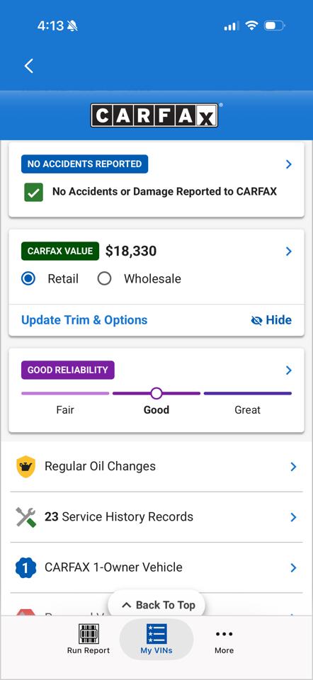Click the reliability slider Good marker
The height and width of the screenshot is (680, 313).
coord(156,393)
